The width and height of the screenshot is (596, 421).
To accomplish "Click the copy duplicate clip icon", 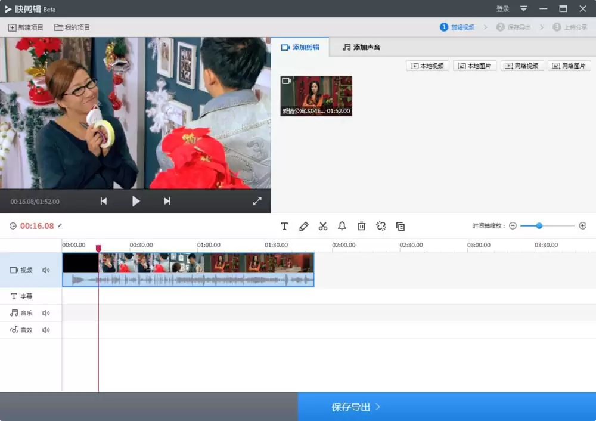I will 401,226.
